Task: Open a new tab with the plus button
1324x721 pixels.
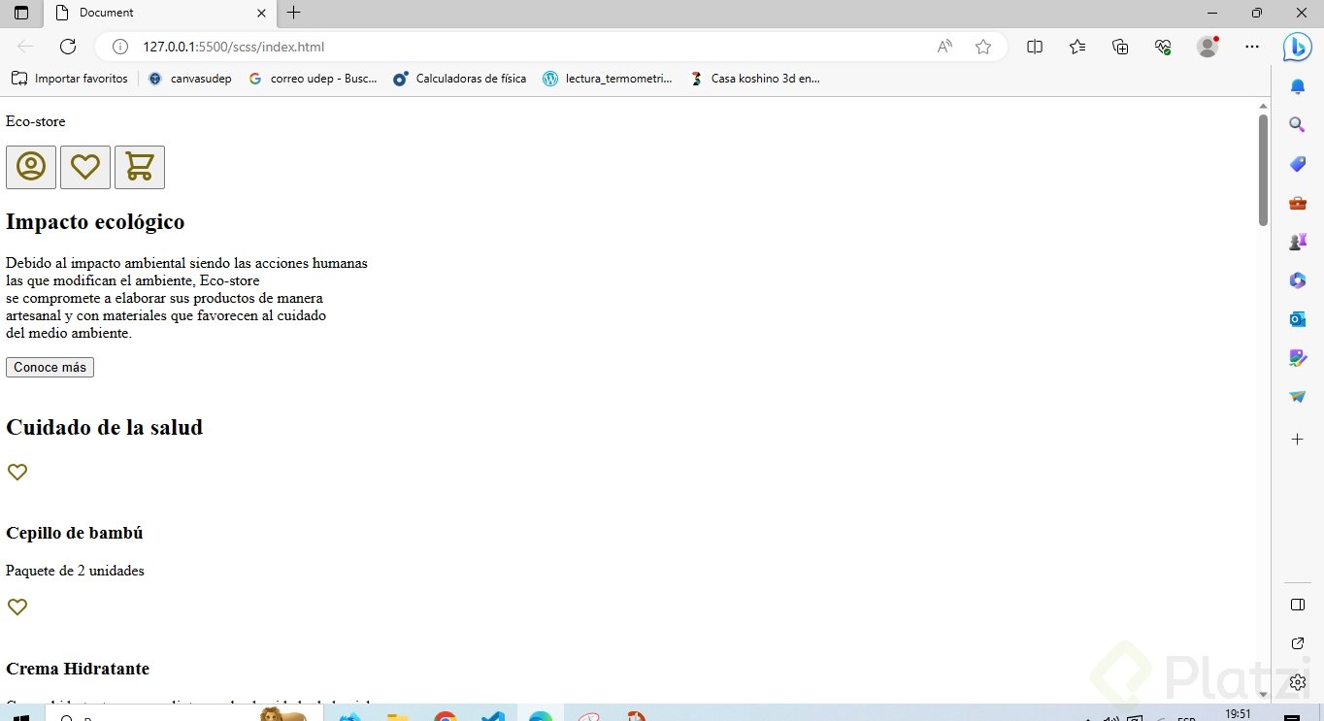Action: (293, 13)
